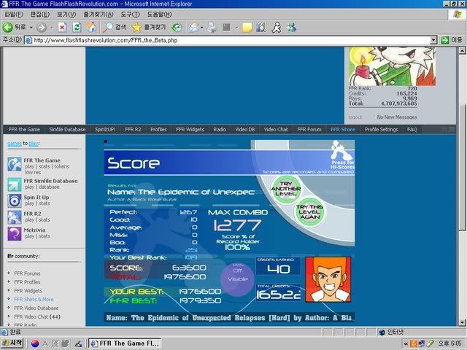Click the Stop loading icon in toolbar
Screen dimensions: 467x350
[x=62, y=27]
